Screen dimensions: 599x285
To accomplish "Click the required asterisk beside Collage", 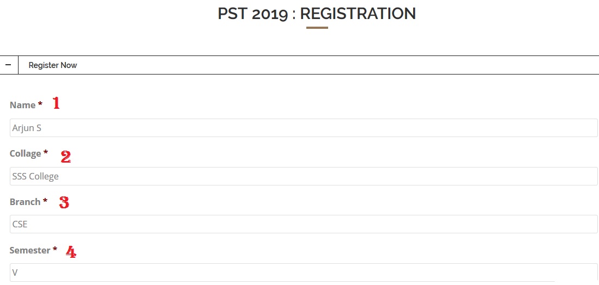I will click(x=46, y=153).
